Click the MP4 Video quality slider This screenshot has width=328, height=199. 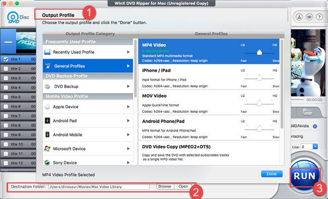coord(259,53)
